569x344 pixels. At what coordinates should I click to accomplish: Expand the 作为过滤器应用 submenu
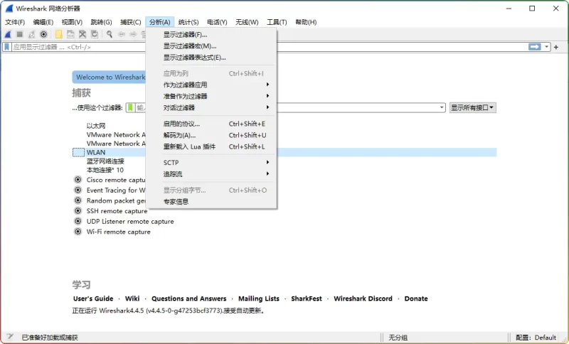pyautogui.click(x=211, y=85)
